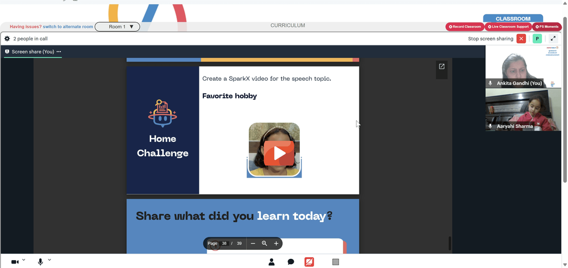
Task: Open the participants people panel
Action: (x=272, y=262)
